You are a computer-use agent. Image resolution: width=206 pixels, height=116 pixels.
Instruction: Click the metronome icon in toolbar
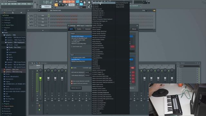(x=57, y=2)
